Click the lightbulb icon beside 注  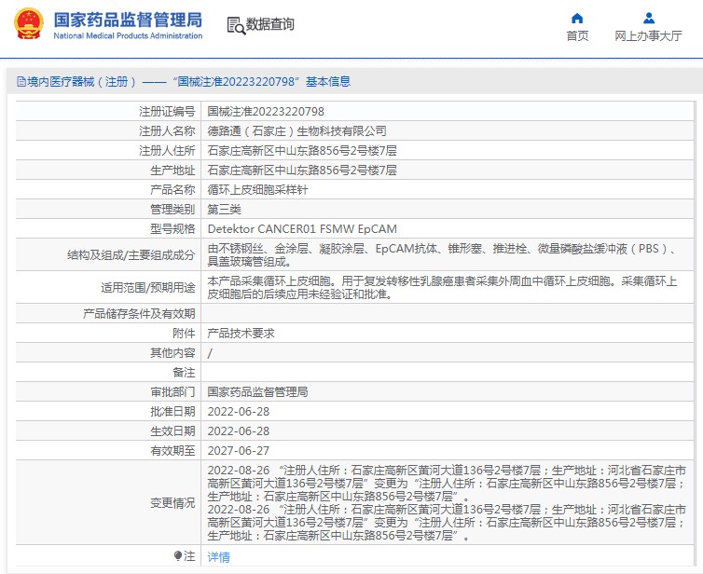tap(178, 556)
